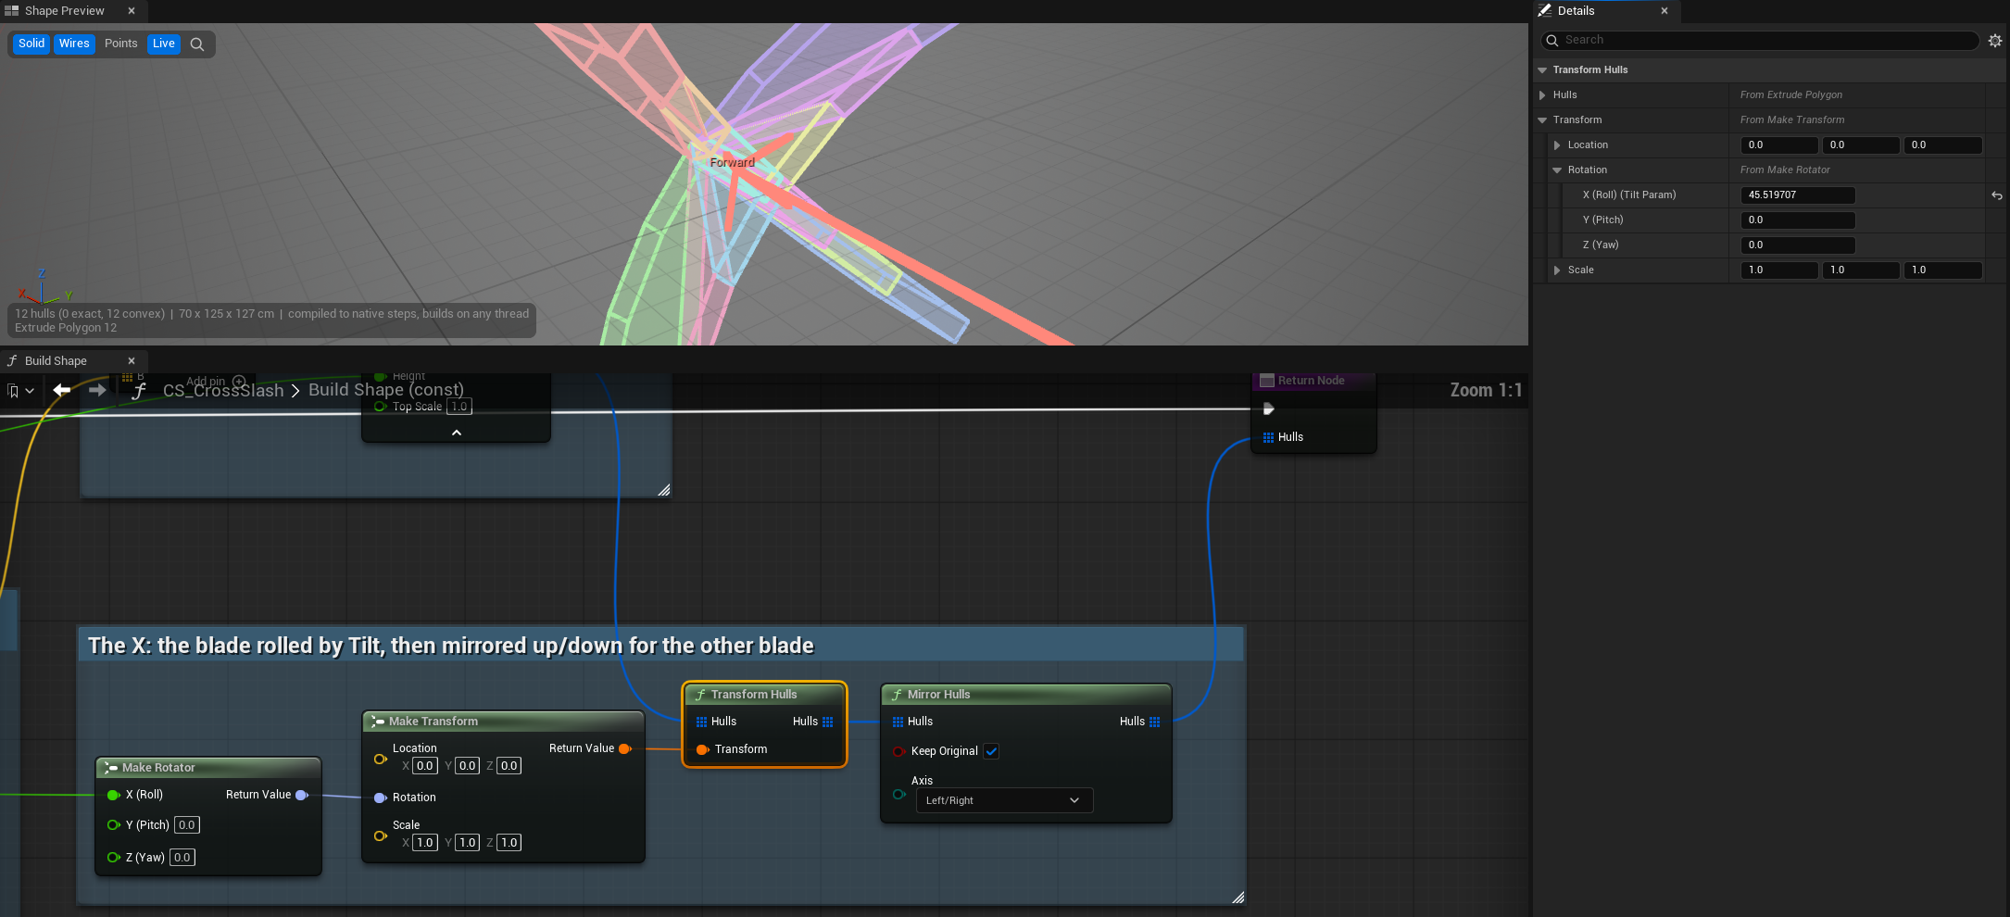The width and height of the screenshot is (2010, 917).
Task: Click CS_CrossSlash in the graph breadcrumb
Action: pos(223,391)
